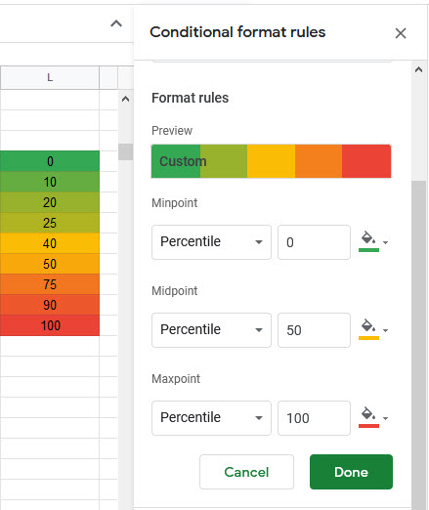The height and width of the screenshot is (510, 429).
Task: Select the cell containing 20
Action: click(50, 202)
